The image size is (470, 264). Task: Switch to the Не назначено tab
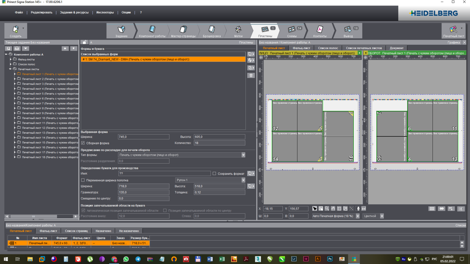(129, 231)
